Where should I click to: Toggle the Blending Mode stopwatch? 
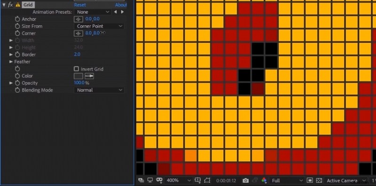pyautogui.click(x=17, y=90)
